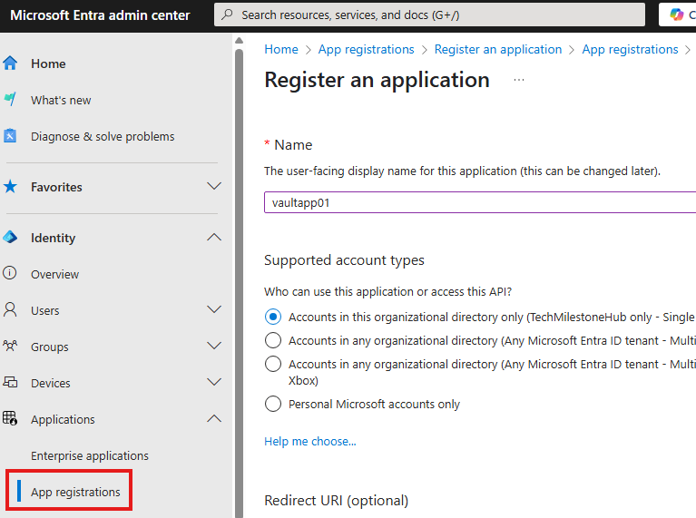Click the Favorites star icon

pyautogui.click(x=10, y=187)
